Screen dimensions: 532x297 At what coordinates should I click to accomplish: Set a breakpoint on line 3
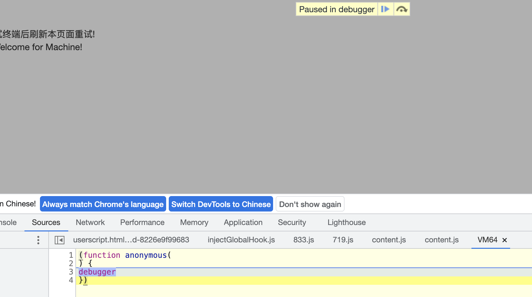click(x=71, y=272)
